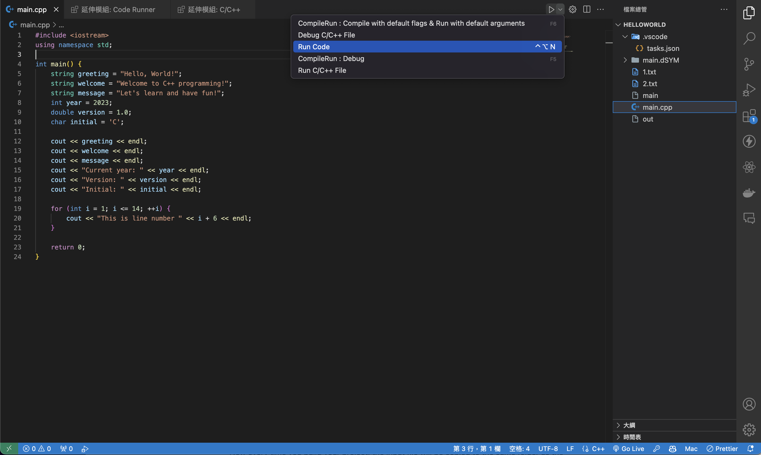Click the for loop code on line 19
Viewport: 761px width, 455px height.
coord(111,208)
